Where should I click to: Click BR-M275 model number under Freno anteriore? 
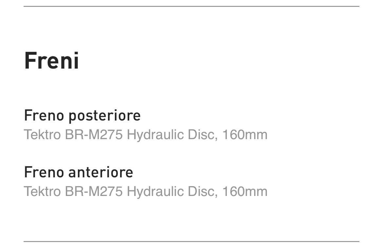click(x=94, y=192)
